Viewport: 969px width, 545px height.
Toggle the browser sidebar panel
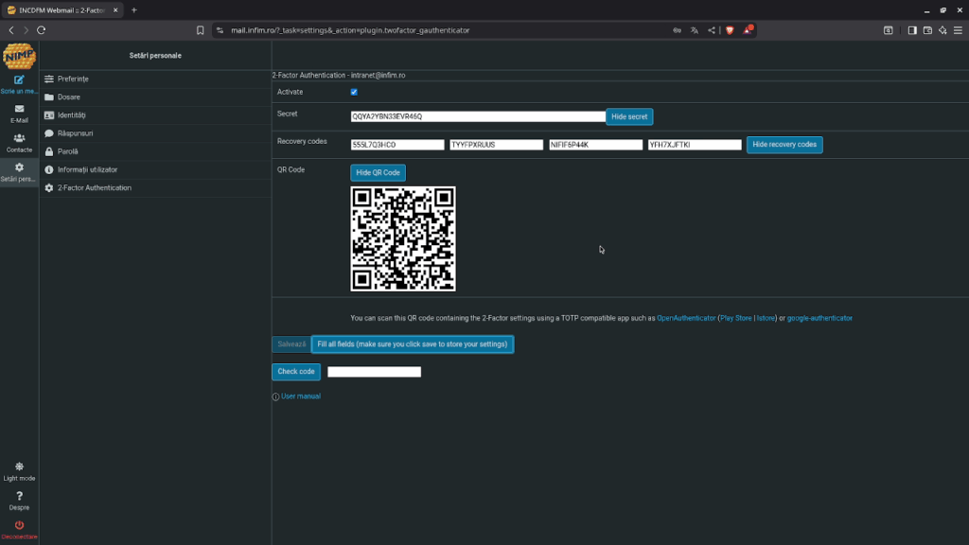click(912, 30)
